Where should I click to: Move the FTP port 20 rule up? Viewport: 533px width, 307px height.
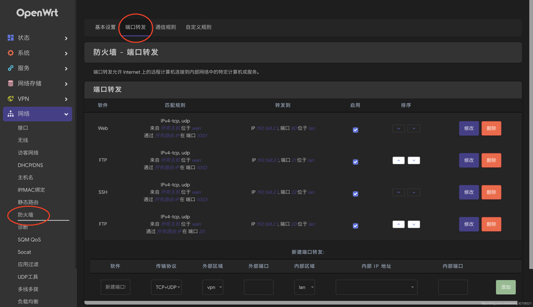pyautogui.click(x=398, y=224)
